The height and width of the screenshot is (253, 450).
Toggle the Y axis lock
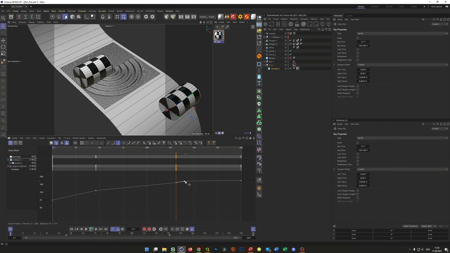25,17
